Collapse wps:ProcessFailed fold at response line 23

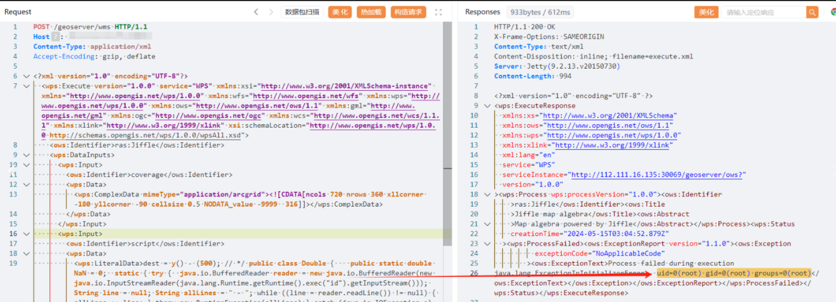(x=487, y=244)
